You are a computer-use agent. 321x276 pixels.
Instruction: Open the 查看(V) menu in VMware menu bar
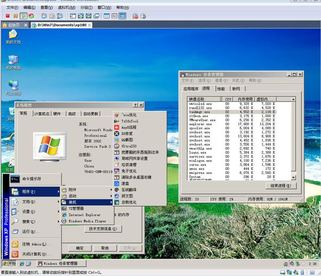tap(46, 8)
